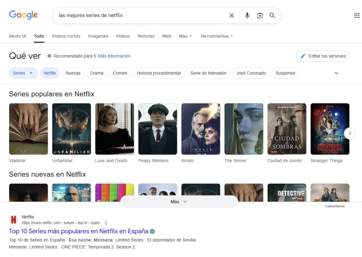Image resolution: width=362 pixels, height=257 pixels.
Task: Enable the Drama filter chip
Action: click(97, 73)
